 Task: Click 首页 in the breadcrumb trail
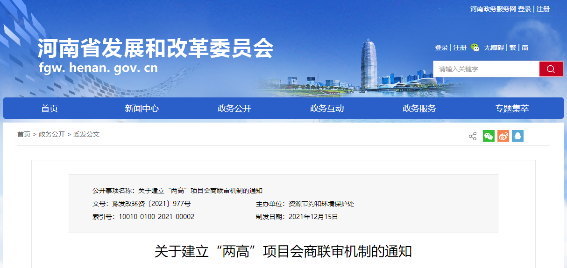(x=24, y=134)
